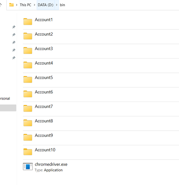Viewport: 179px width, 185px height.
Task: Expand the chevron after This PC
Action: (x=34, y=5)
